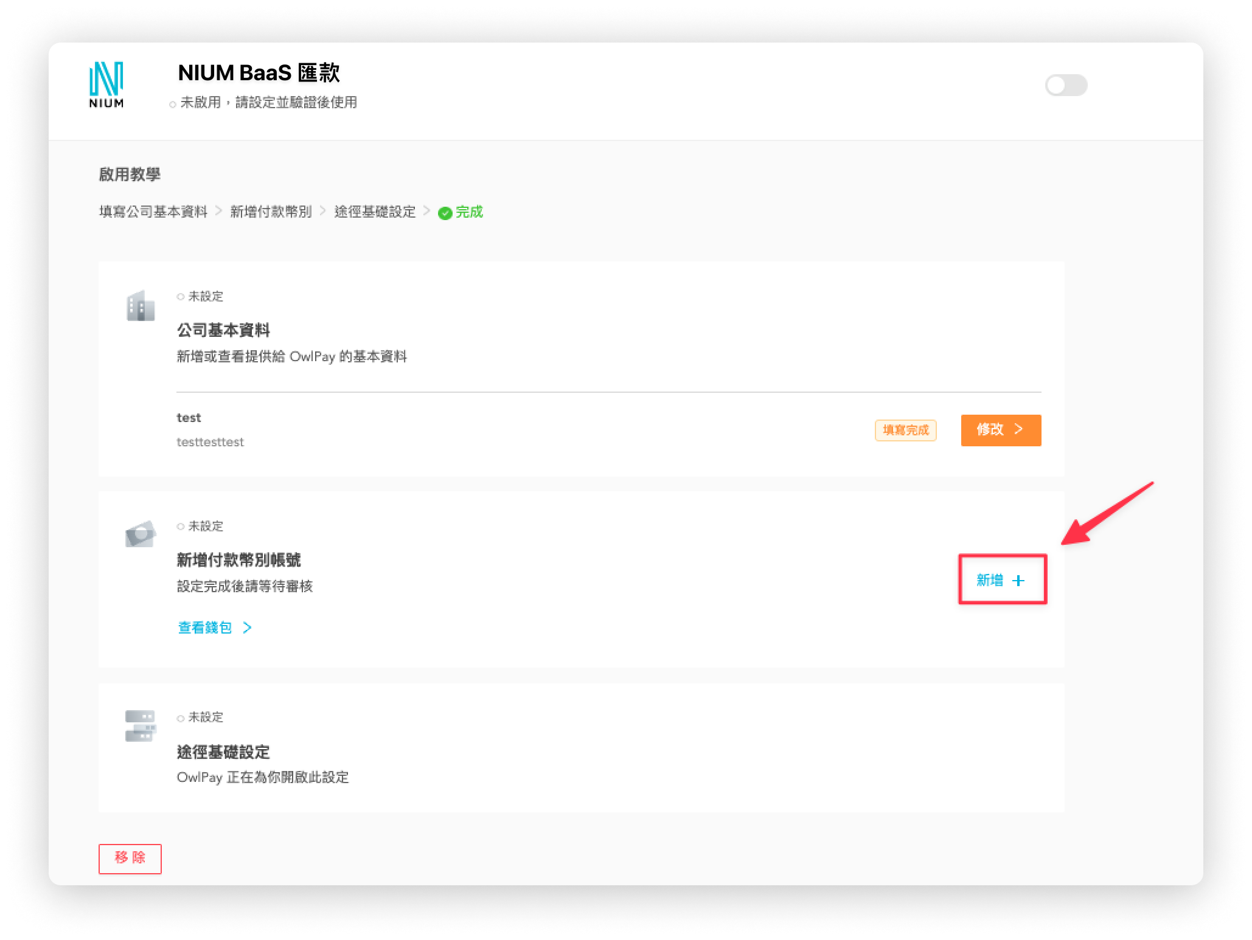The width and height of the screenshot is (1252, 940).
Task: Select the 填寫公司基本資料 breadcrumb step
Action: (153, 212)
